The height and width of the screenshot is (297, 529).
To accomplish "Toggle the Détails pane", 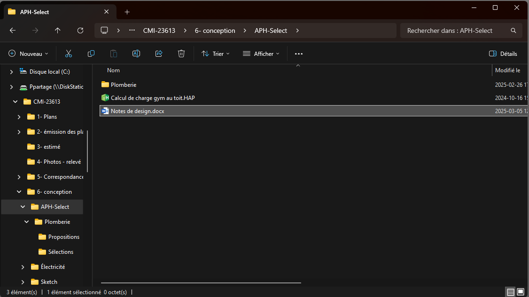I will click(503, 54).
